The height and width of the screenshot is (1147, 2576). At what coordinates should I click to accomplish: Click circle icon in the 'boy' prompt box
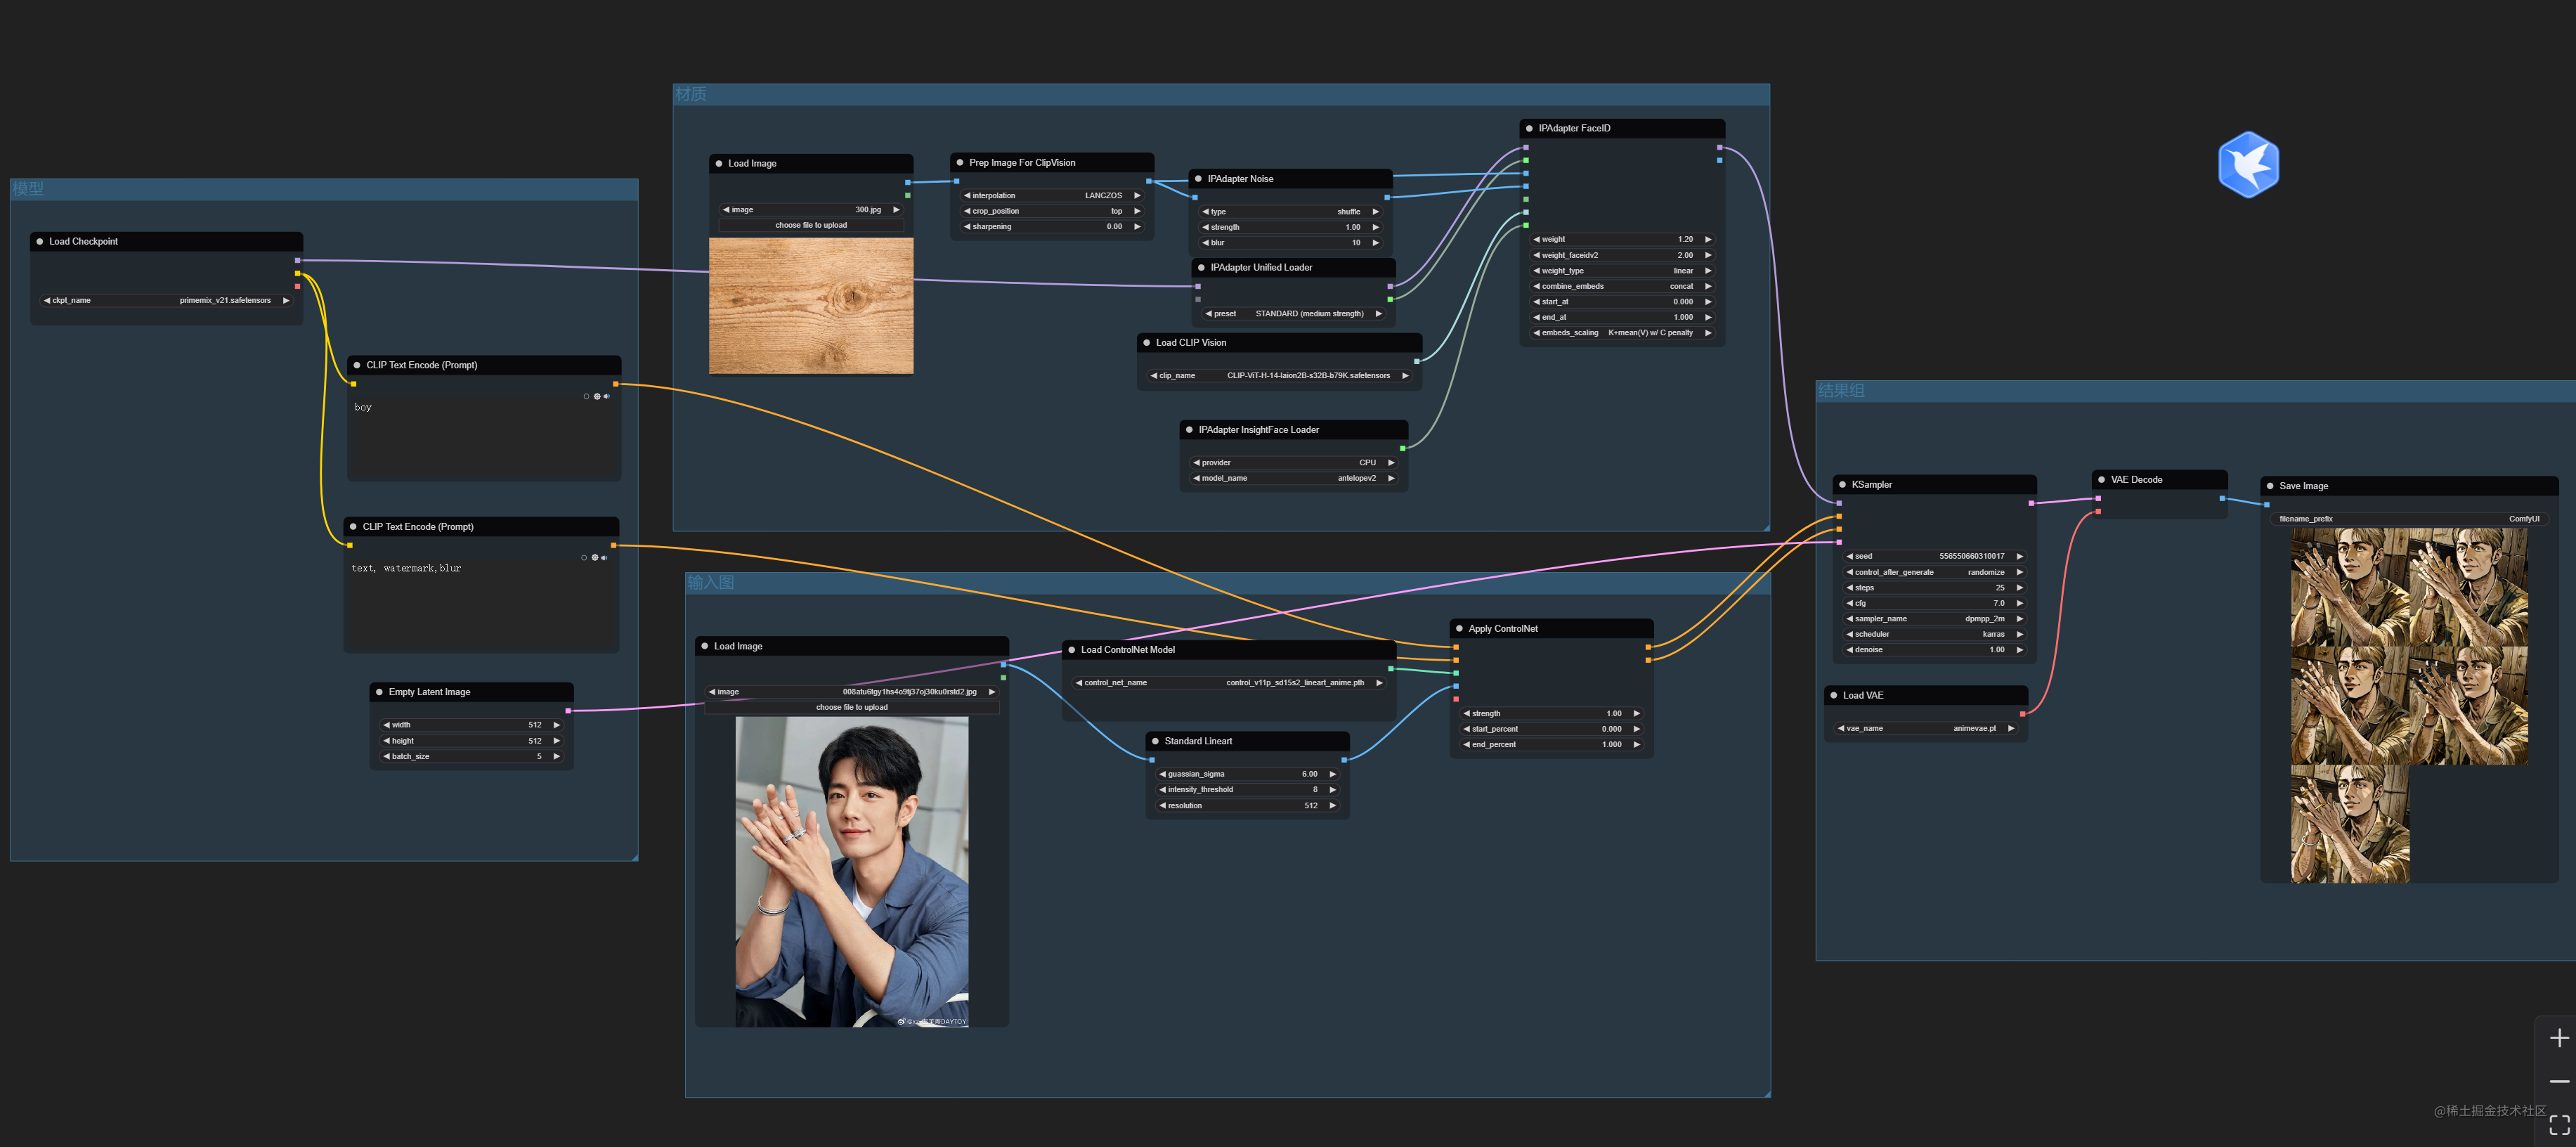click(586, 396)
